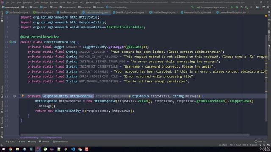Open the Spring tool window
Screen dimensions: 271x152
coord(32,141)
